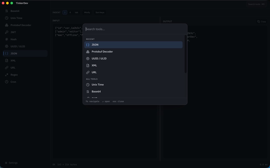The width and height of the screenshot is (270, 168).
Task: Select tab indentation option
Action: click(76, 12)
